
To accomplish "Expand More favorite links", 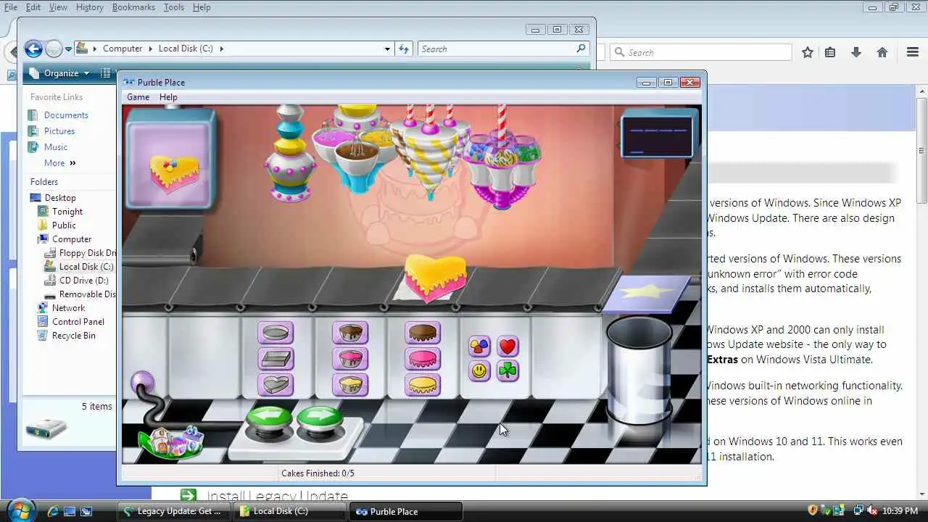I will (x=60, y=163).
